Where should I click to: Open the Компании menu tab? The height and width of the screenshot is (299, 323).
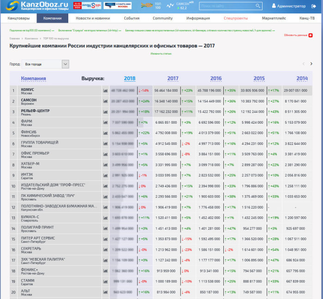(x=52, y=18)
